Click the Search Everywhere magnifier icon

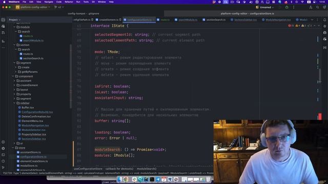pyautogui.click(x=317, y=7)
